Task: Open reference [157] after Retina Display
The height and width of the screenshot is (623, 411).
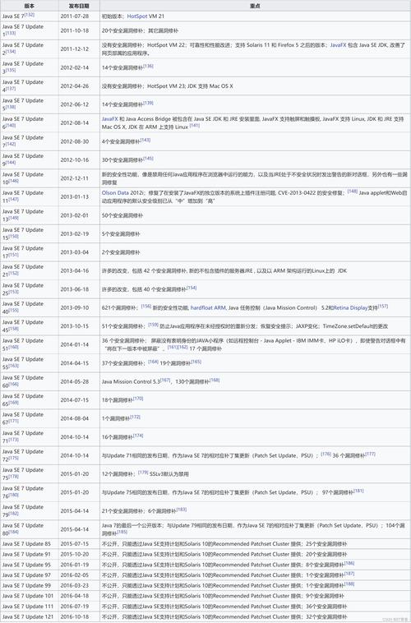Action: tap(383, 307)
